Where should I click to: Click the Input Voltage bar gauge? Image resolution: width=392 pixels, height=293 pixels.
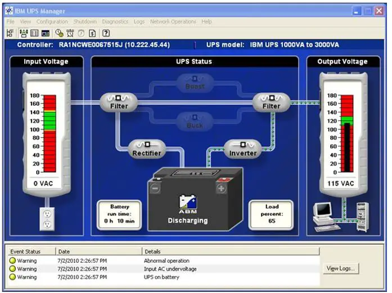click(49, 133)
